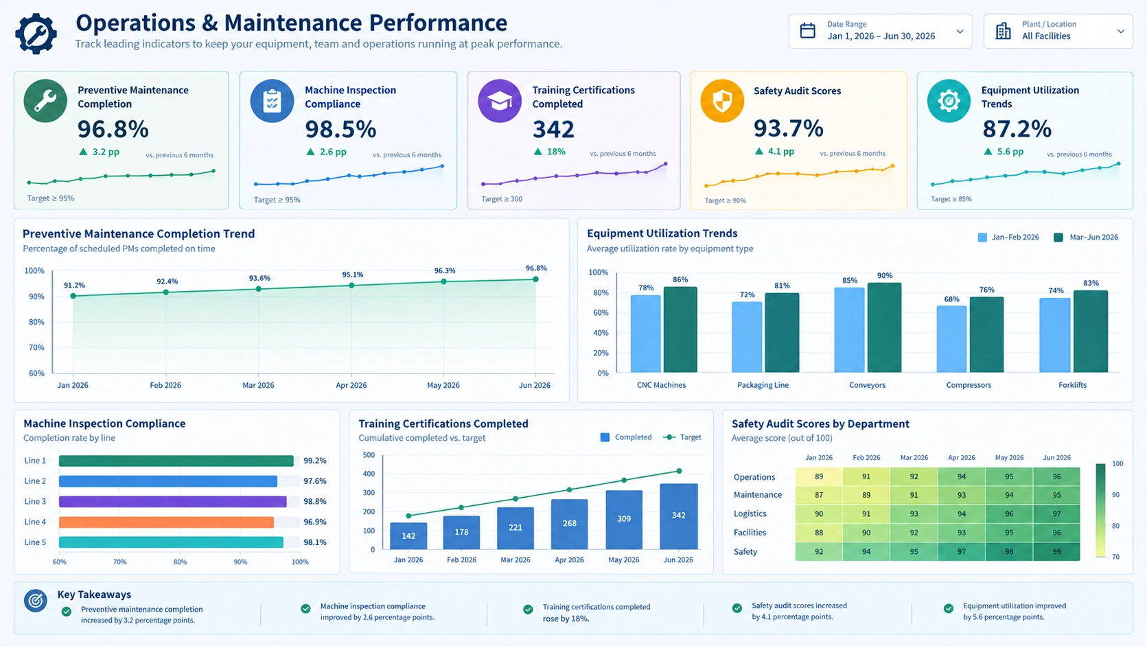1147x646 pixels.
Task: Click checkmark beside preventive maintenance takeaway
Action: pos(67,612)
